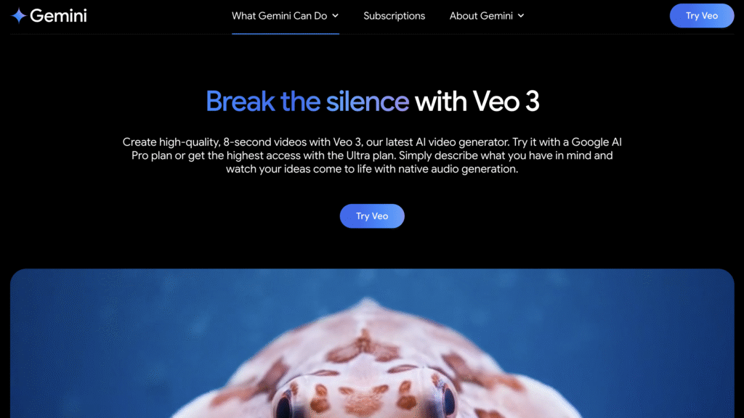This screenshot has height=418, width=744.
Task: Click 'native audio generation' text in paragraph
Action: point(462,168)
